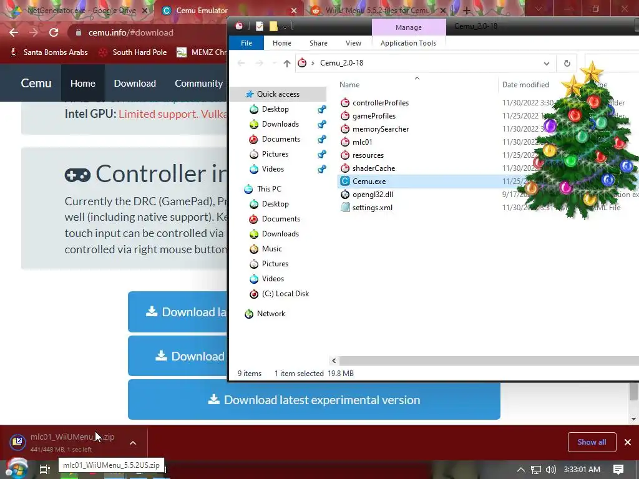The width and height of the screenshot is (639, 479).
Task: Open pinned Pictures under Quick access
Action: [x=275, y=154]
